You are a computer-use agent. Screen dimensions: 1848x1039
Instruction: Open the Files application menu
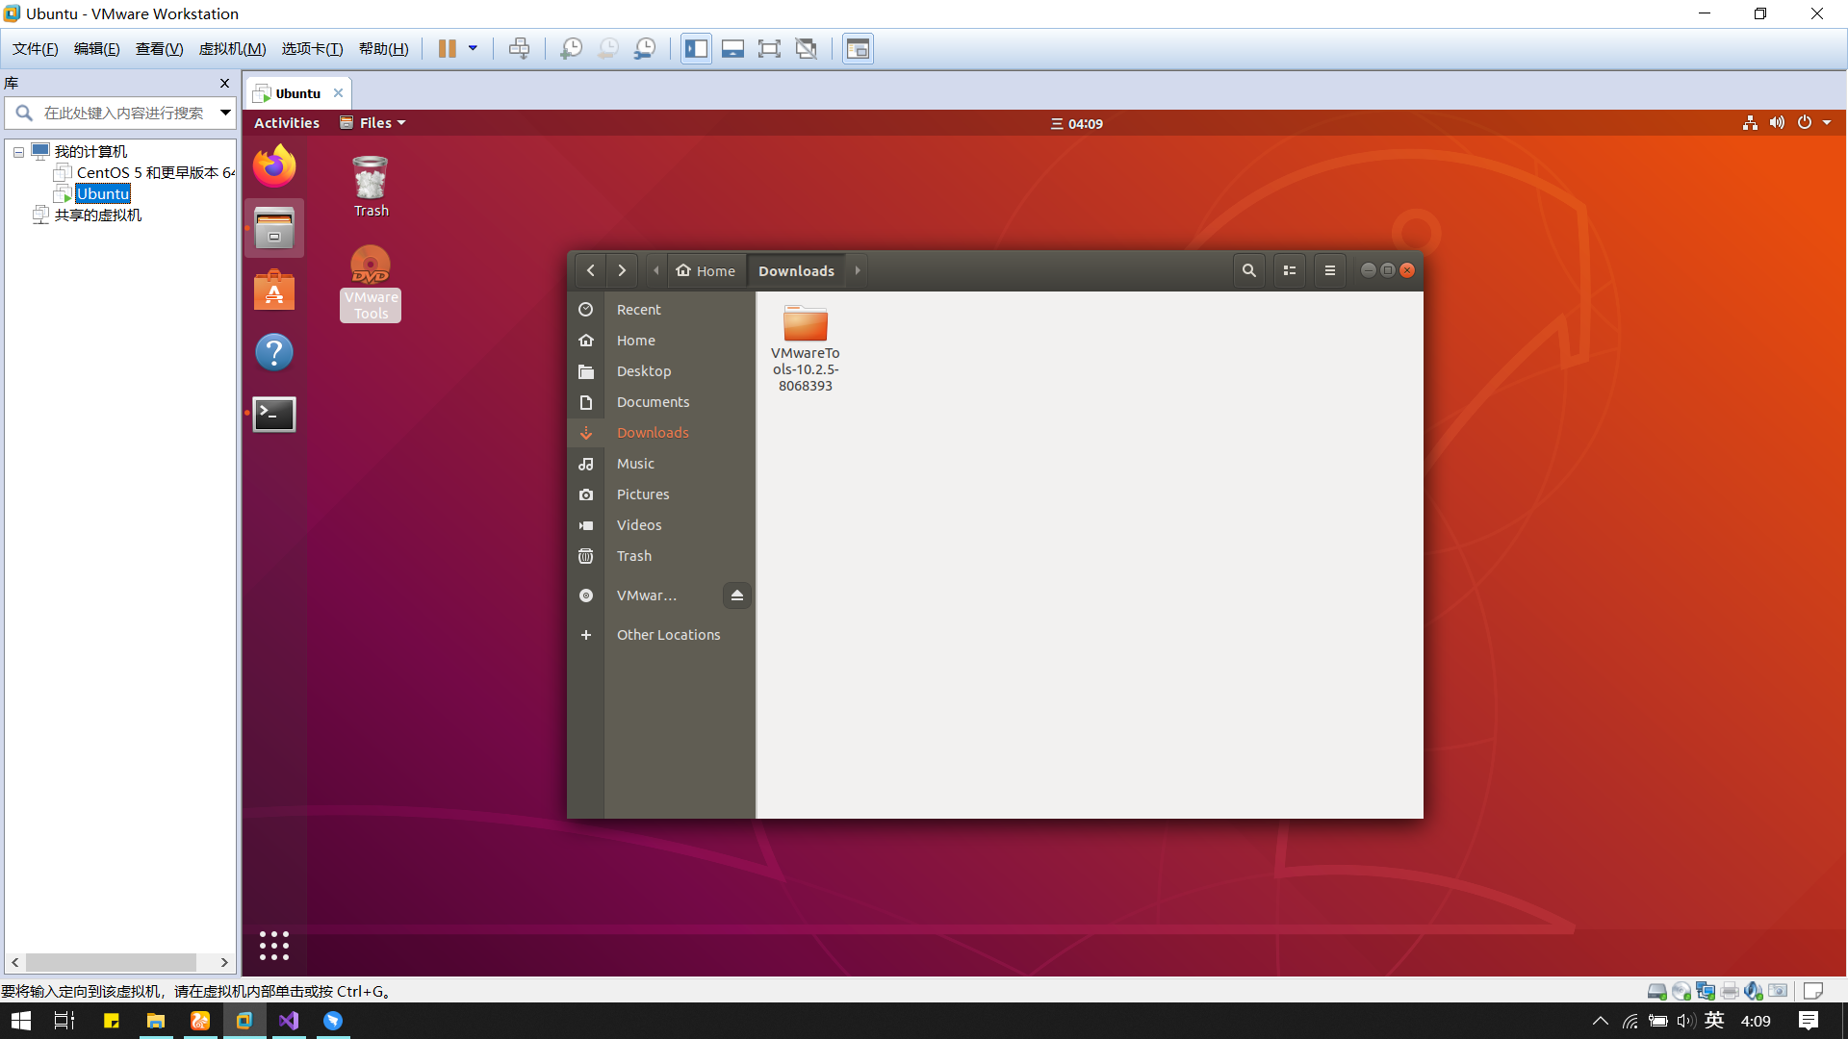pos(372,123)
